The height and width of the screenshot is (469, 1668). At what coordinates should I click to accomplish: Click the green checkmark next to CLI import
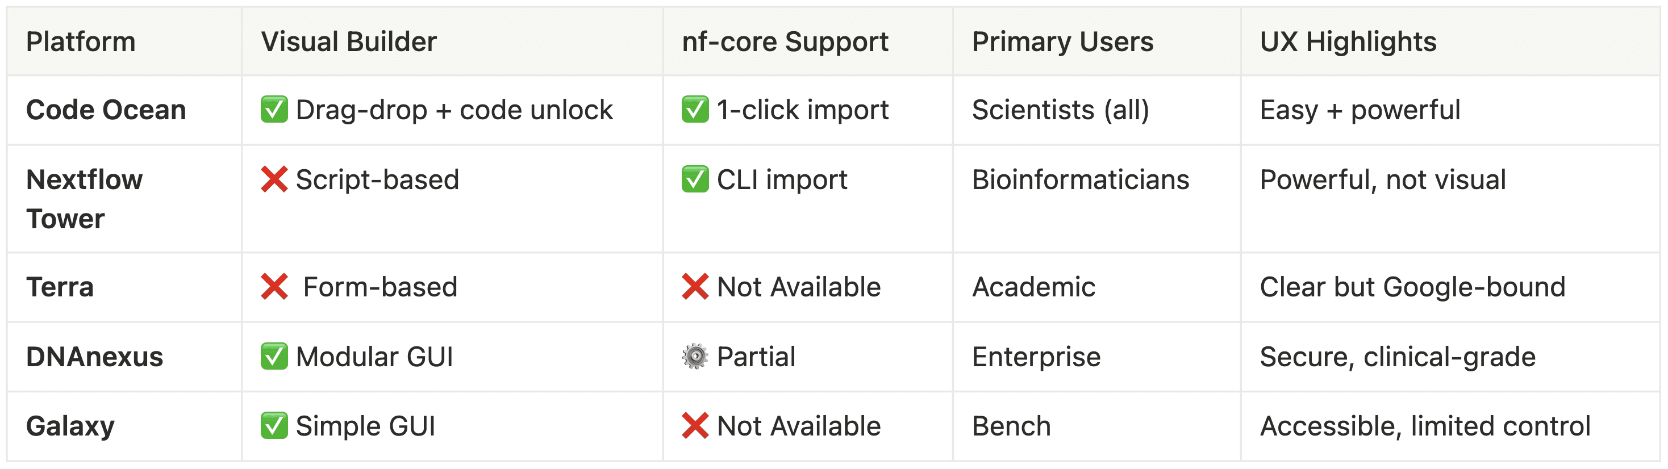coord(695,179)
